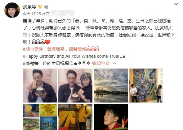
Task: Collapse post with 收起全文 link
Action: click(101, 63)
